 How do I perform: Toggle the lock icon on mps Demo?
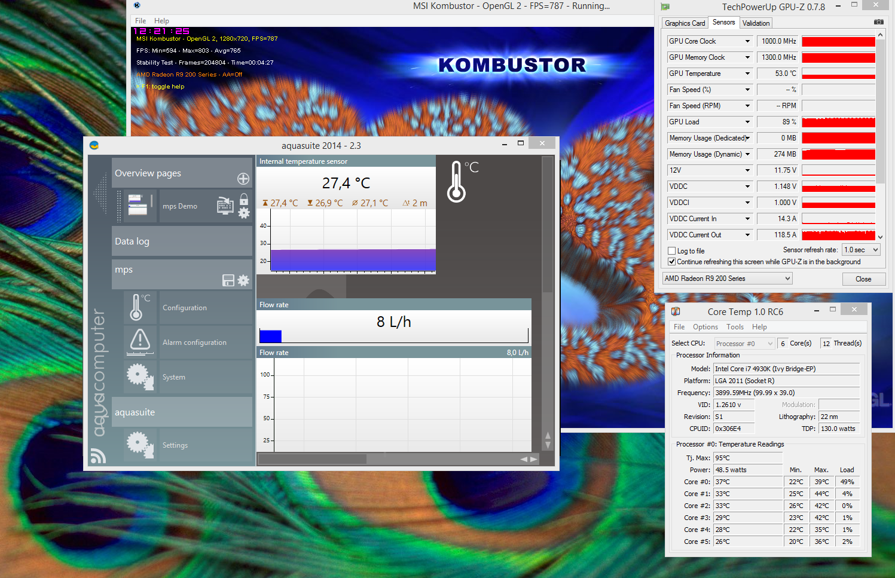(x=244, y=198)
